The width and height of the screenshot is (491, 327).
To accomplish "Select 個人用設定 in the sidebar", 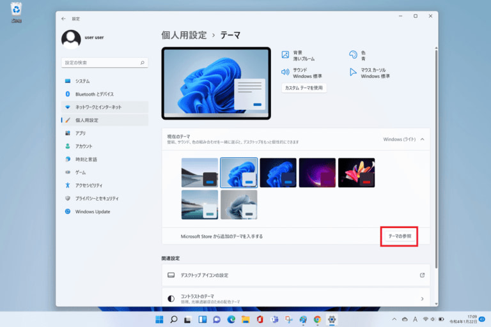I will point(105,120).
